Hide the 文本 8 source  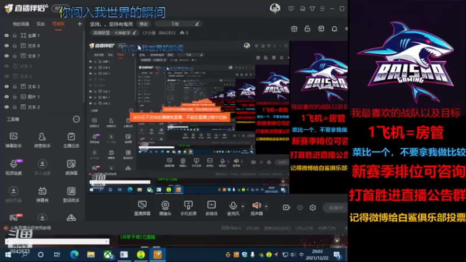[x=6, y=46]
